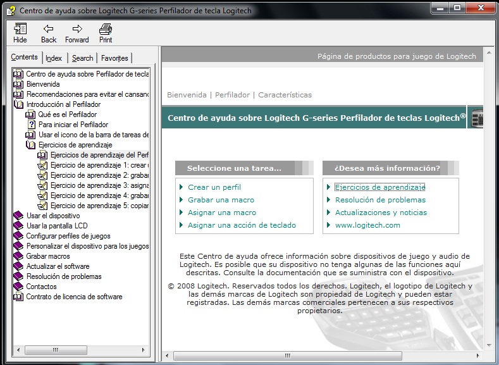Click the Bienvenida book icon in contents

(18, 84)
